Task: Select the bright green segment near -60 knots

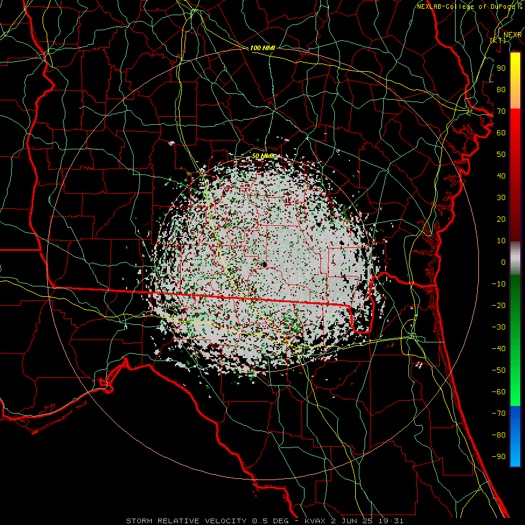Action: click(515, 392)
